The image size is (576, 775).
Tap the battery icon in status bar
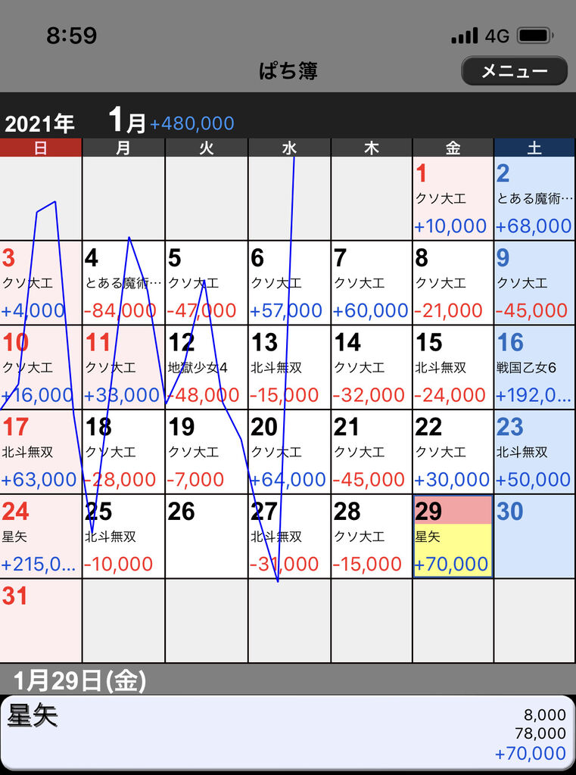535,36
